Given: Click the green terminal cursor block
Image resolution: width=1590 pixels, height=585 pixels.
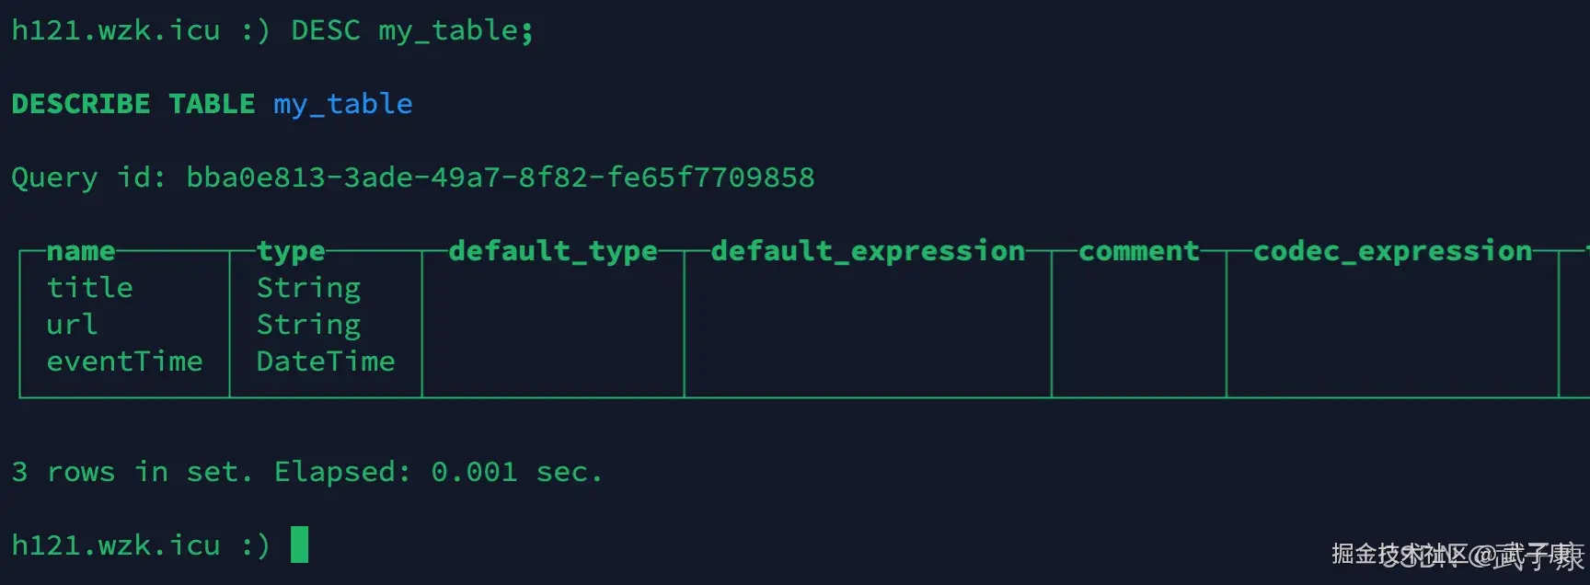Looking at the screenshot, I should tap(299, 545).
